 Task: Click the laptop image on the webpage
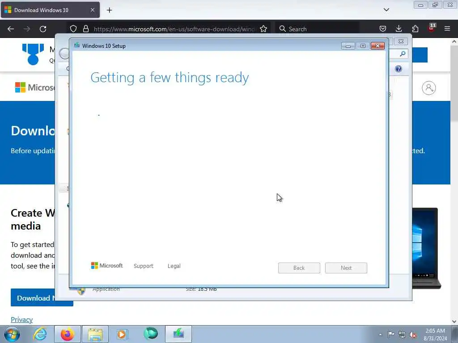click(x=426, y=248)
